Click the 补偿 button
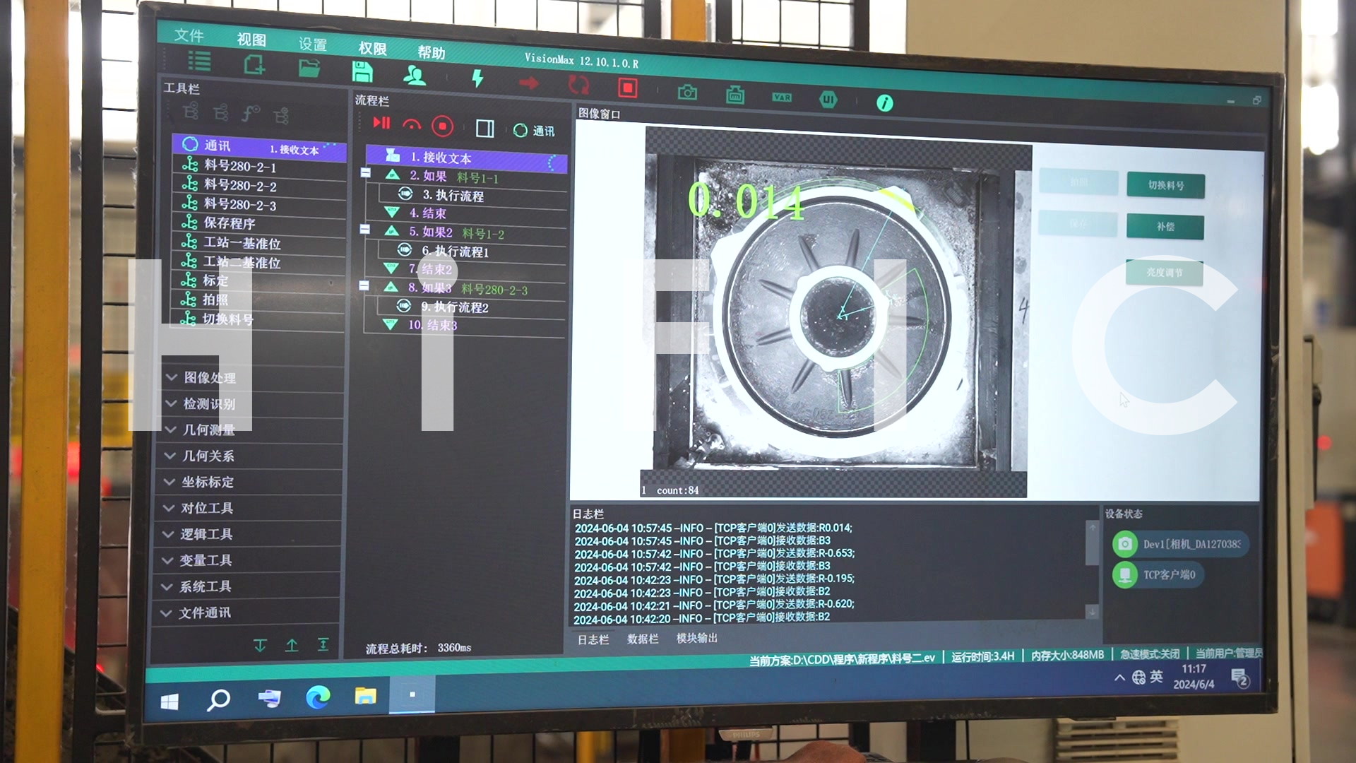 pos(1165,227)
